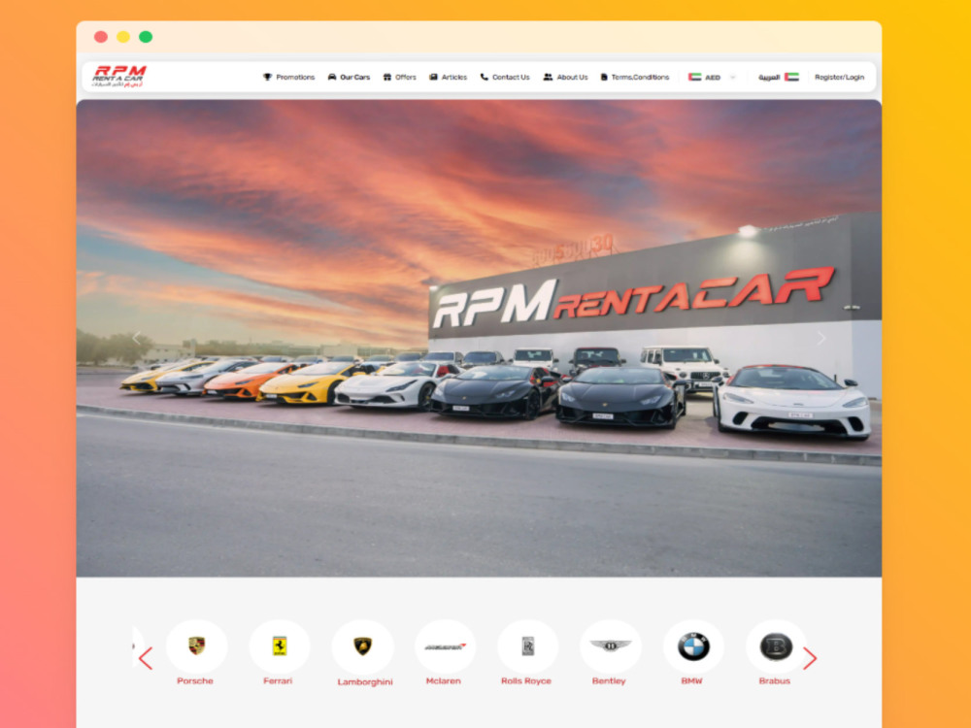Select the Mclaren brand logo

point(445,646)
